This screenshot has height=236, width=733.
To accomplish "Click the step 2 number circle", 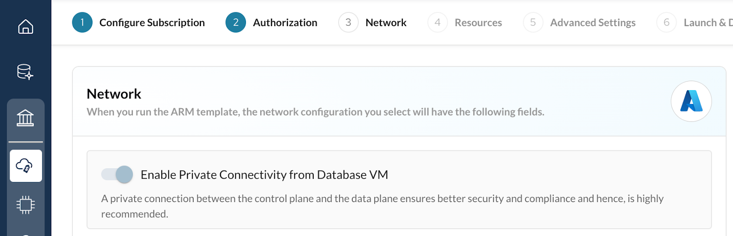I will tap(236, 22).
